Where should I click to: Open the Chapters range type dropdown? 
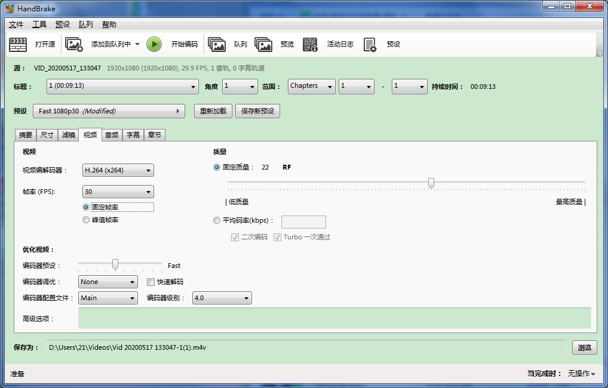pos(312,87)
